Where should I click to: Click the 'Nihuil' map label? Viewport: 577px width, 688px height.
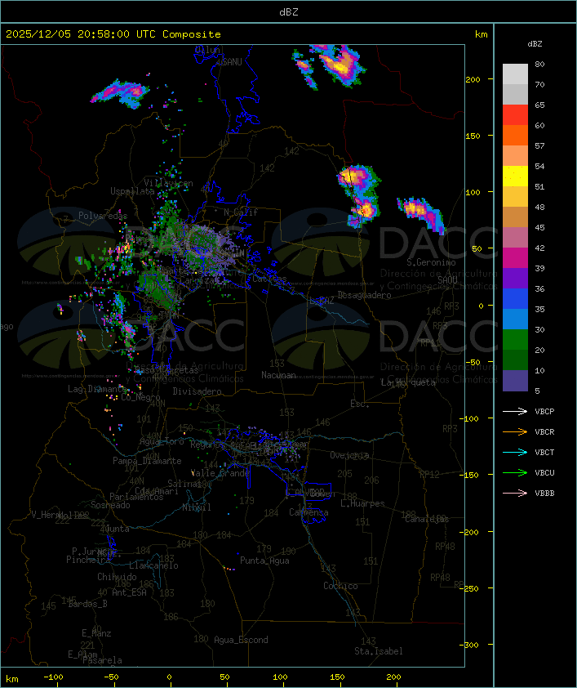(197, 507)
